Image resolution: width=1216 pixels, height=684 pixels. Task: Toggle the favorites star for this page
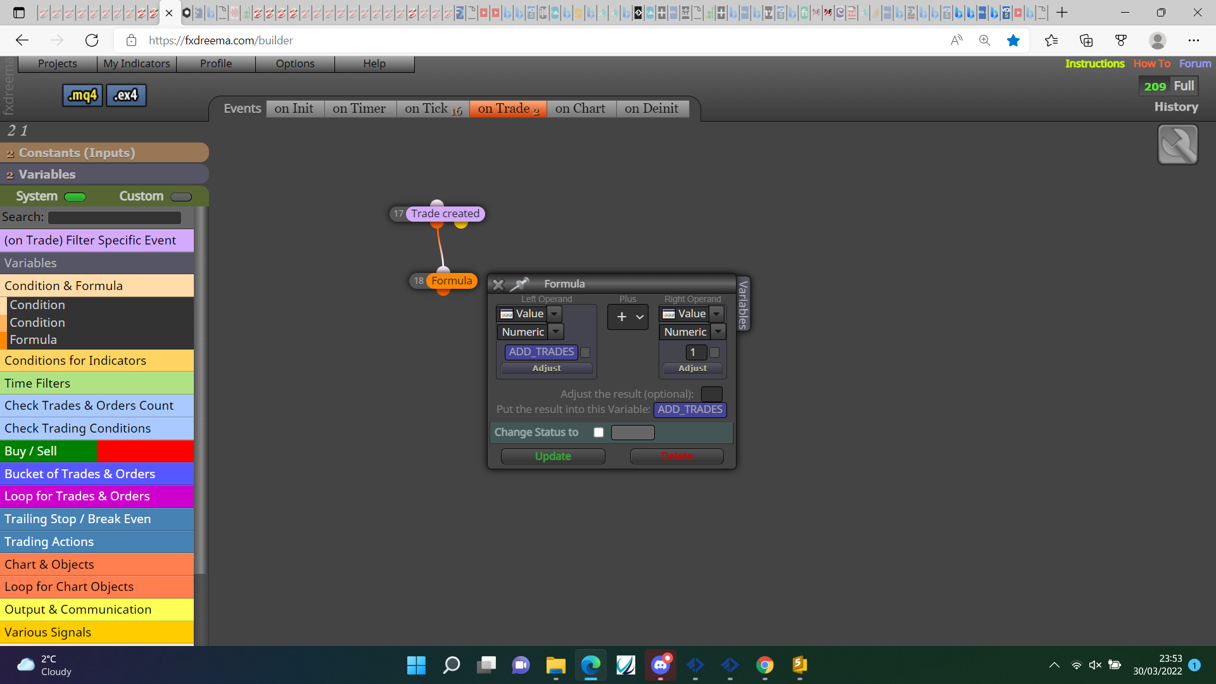coord(1013,41)
